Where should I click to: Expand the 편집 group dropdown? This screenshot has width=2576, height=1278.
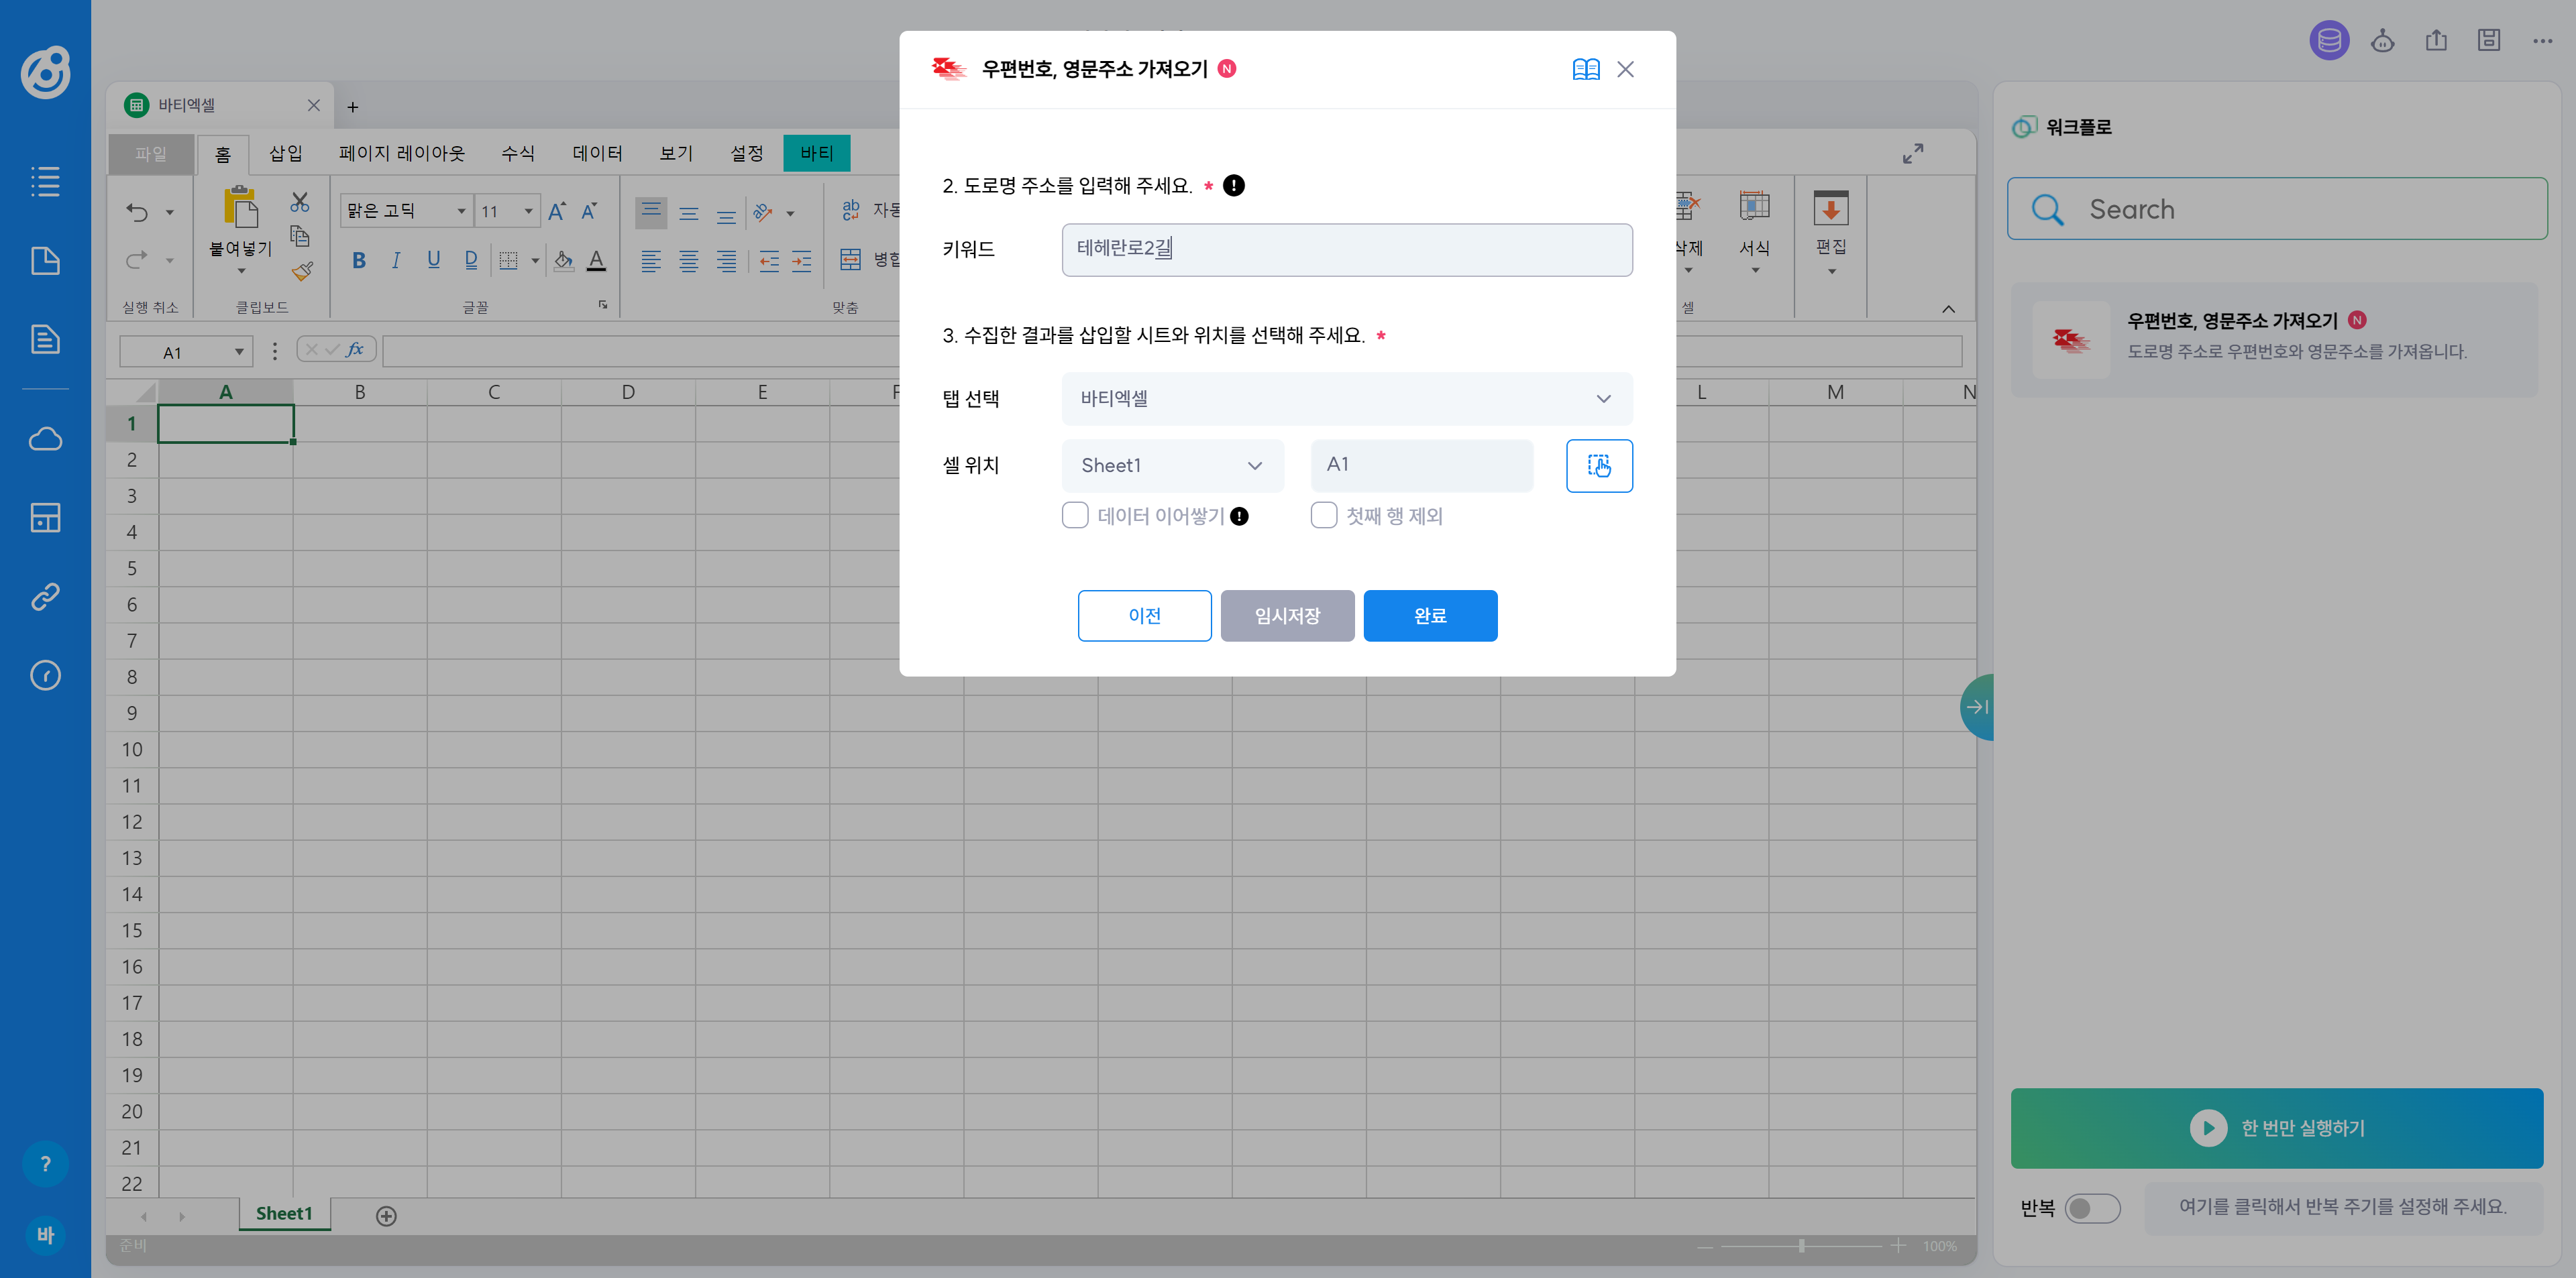(x=1831, y=272)
